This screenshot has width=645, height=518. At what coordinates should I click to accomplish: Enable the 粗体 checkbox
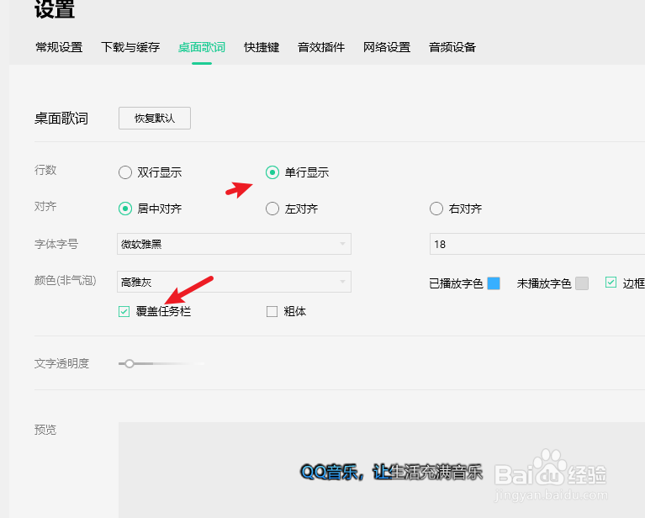272,311
